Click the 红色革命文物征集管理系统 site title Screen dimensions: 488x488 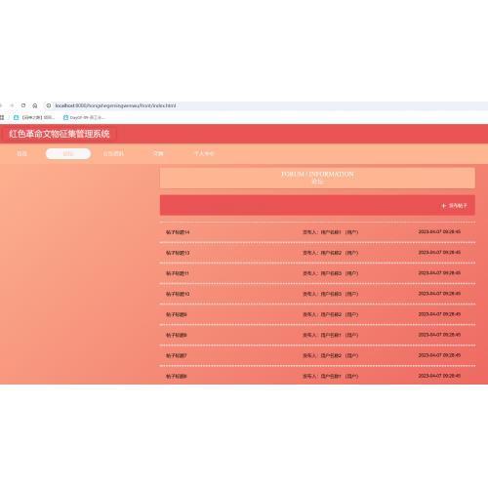(x=59, y=134)
